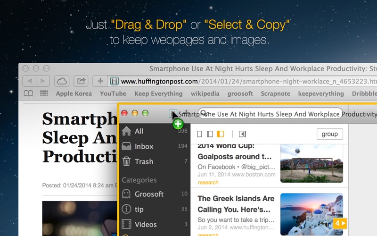Image resolution: width=377 pixels, height=236 pixels.
Task: Click search field in Keep Everything
Action: tap(270, 113)
